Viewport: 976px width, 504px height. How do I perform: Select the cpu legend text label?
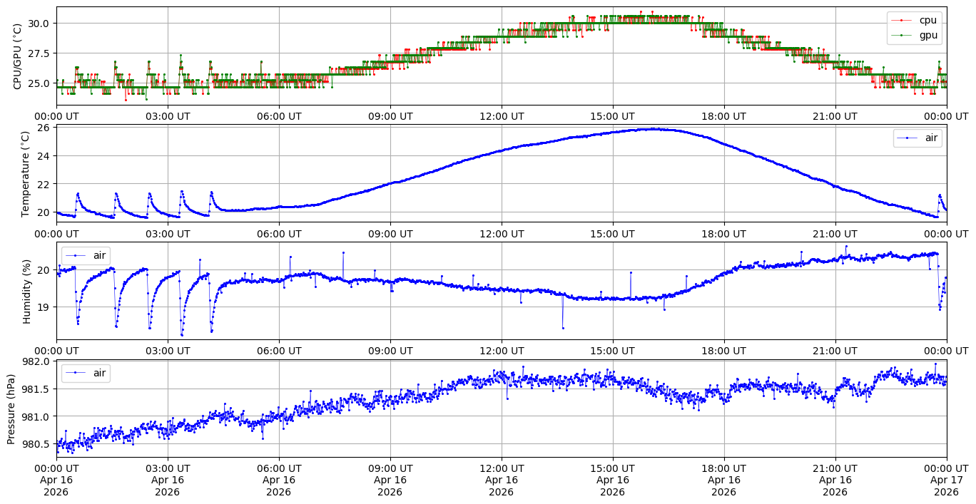[927, 21]
